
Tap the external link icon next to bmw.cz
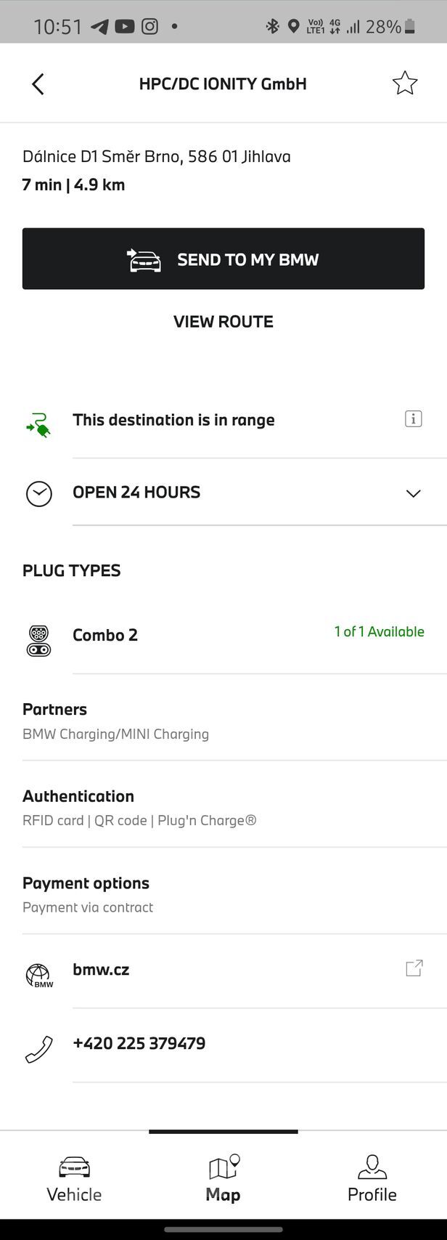[413, 968]
